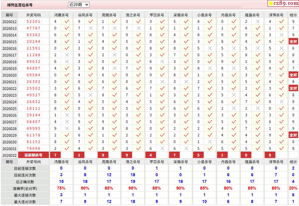Click the top 采薇杀号 column header

click(181, 15)
